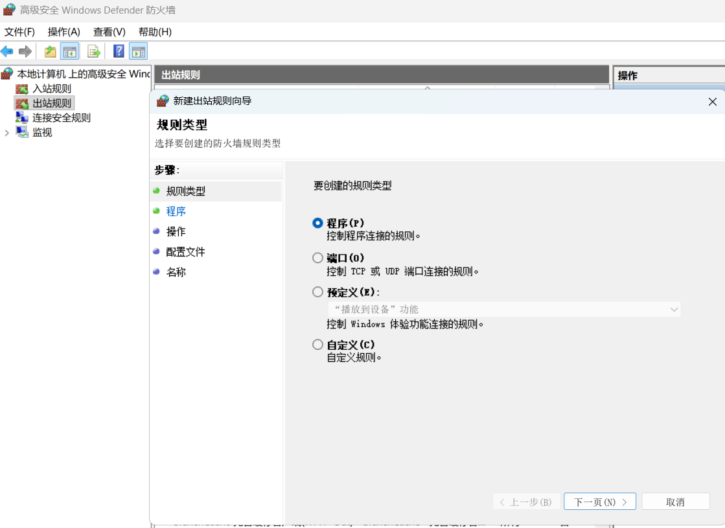Click the 要创建的规则类型 label

point(352,186)
